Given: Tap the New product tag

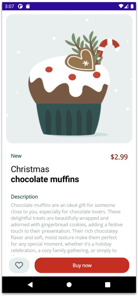Looking at the screenshot, I should click(x=16, y=156).
